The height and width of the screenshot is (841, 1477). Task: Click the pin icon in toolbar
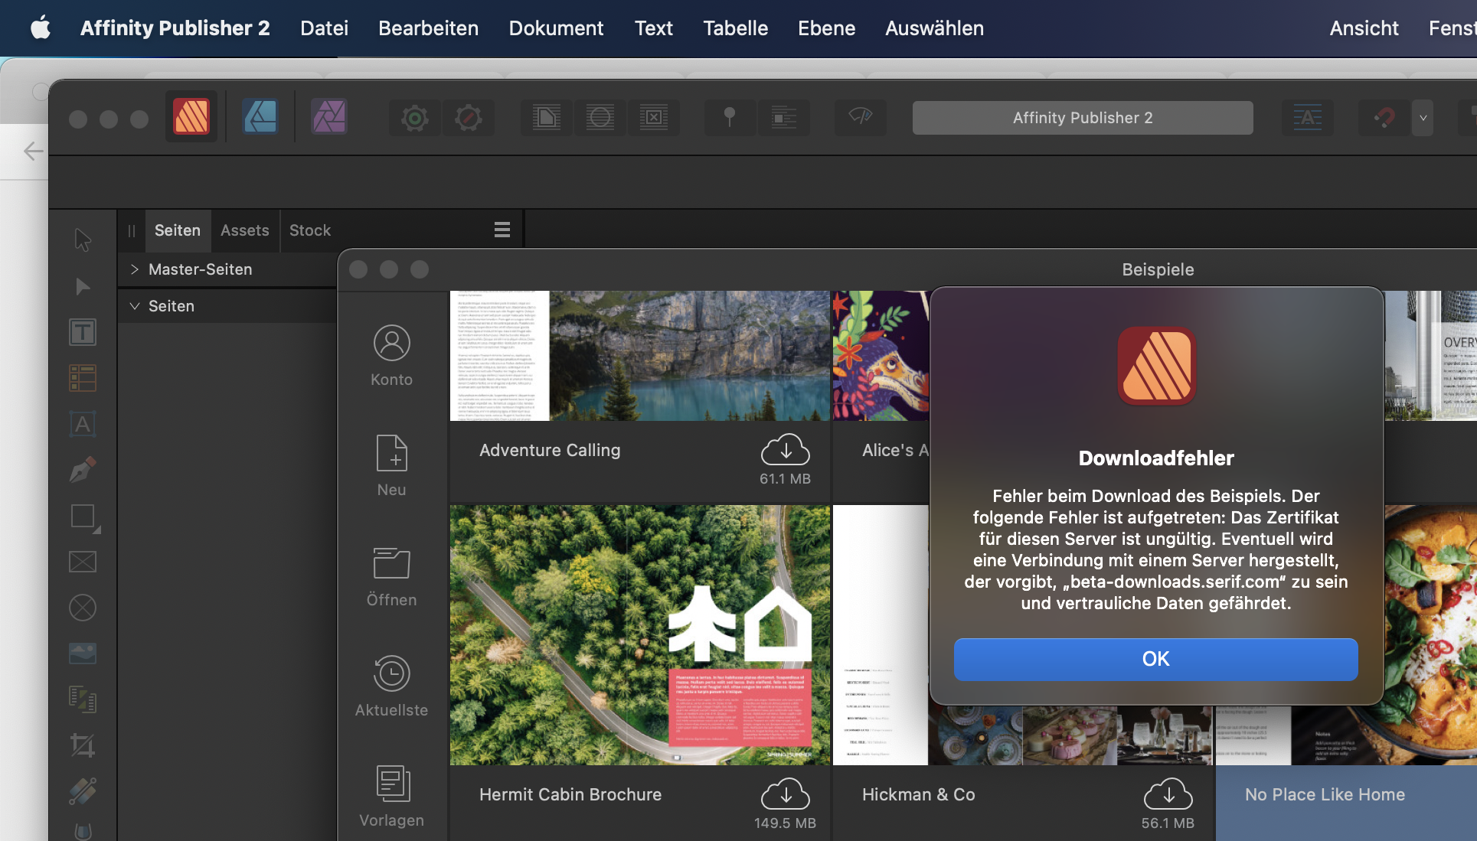(x=729, y=118)
